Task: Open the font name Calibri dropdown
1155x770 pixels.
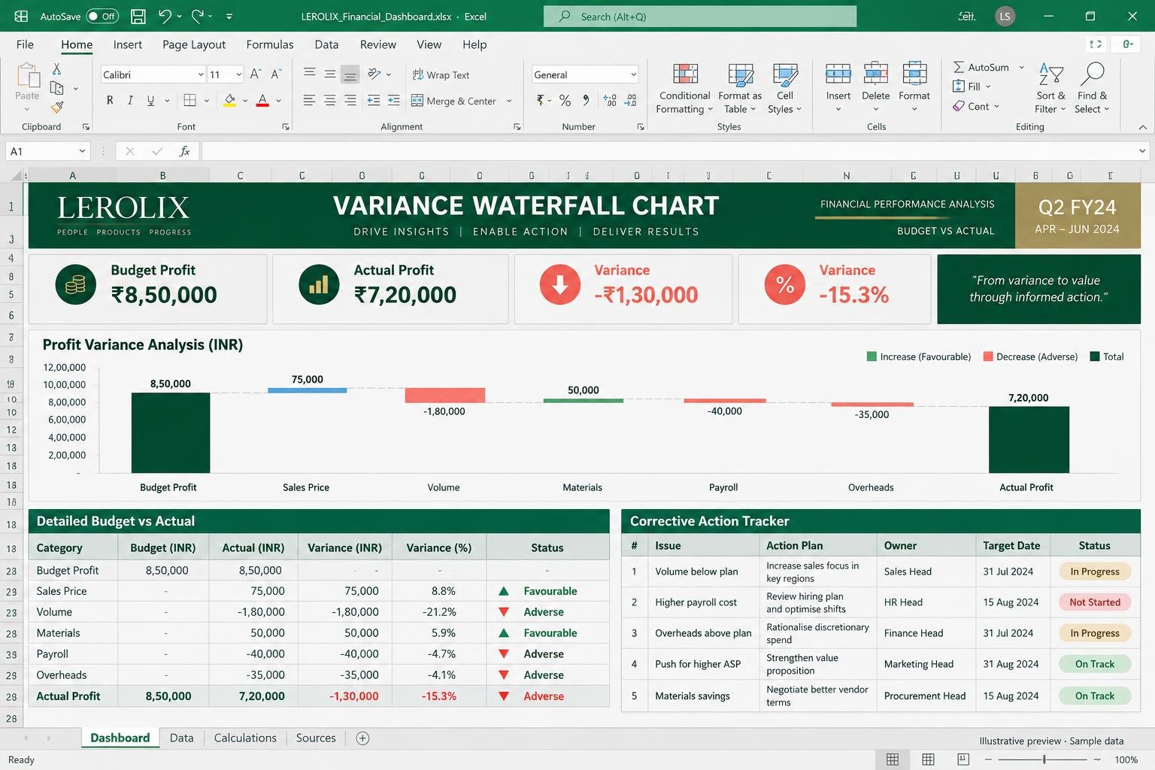Action: (x=201, y=74)
